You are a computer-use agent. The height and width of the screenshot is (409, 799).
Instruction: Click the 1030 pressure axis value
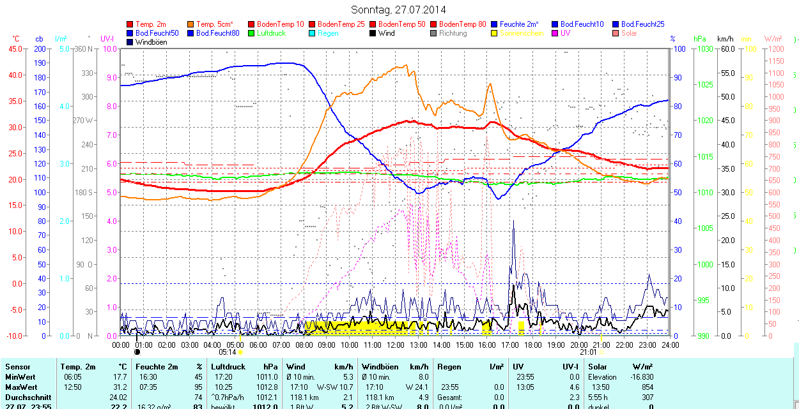point(705,48)
